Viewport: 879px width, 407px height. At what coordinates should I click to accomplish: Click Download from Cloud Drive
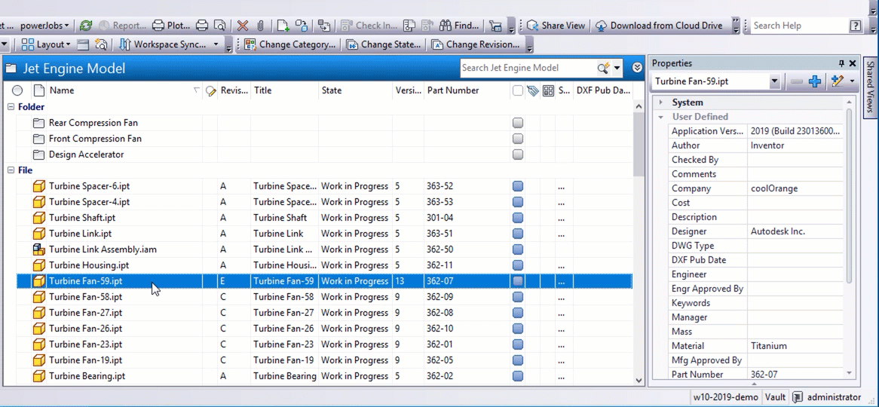click(x=659, y=25)
